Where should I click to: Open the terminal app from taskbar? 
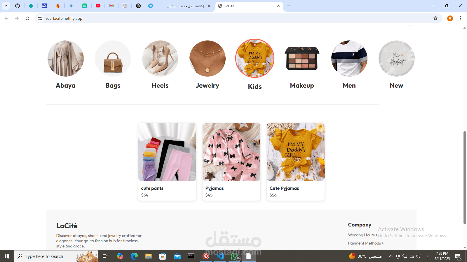191,256
